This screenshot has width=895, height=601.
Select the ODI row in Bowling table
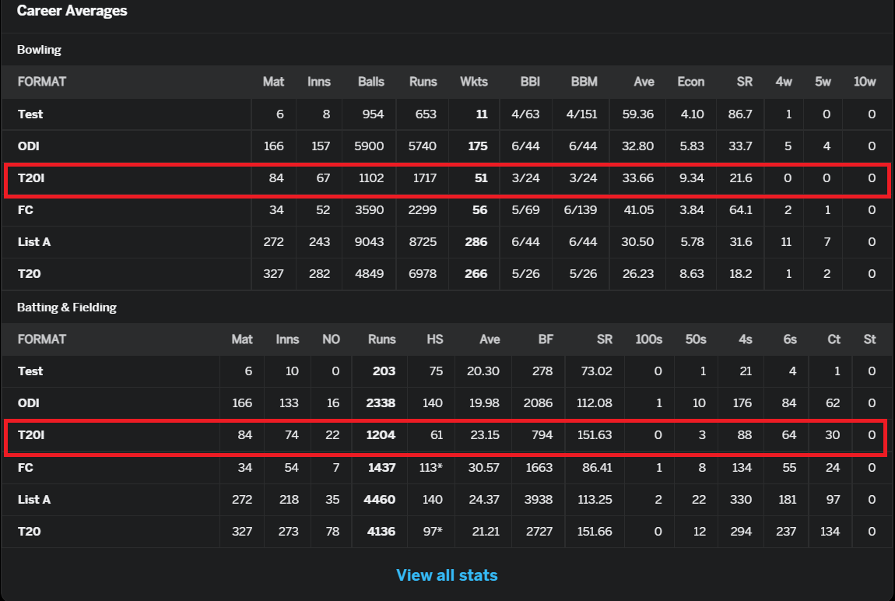tap(447, 146)
